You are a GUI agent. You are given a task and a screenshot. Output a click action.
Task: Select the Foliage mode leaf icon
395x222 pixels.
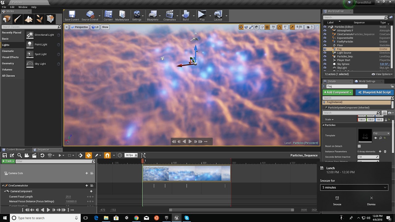pos(39,19)
